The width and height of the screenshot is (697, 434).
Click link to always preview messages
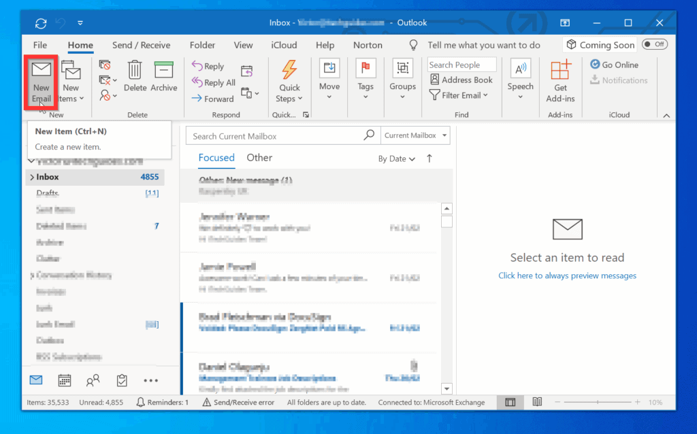[567, 276]
